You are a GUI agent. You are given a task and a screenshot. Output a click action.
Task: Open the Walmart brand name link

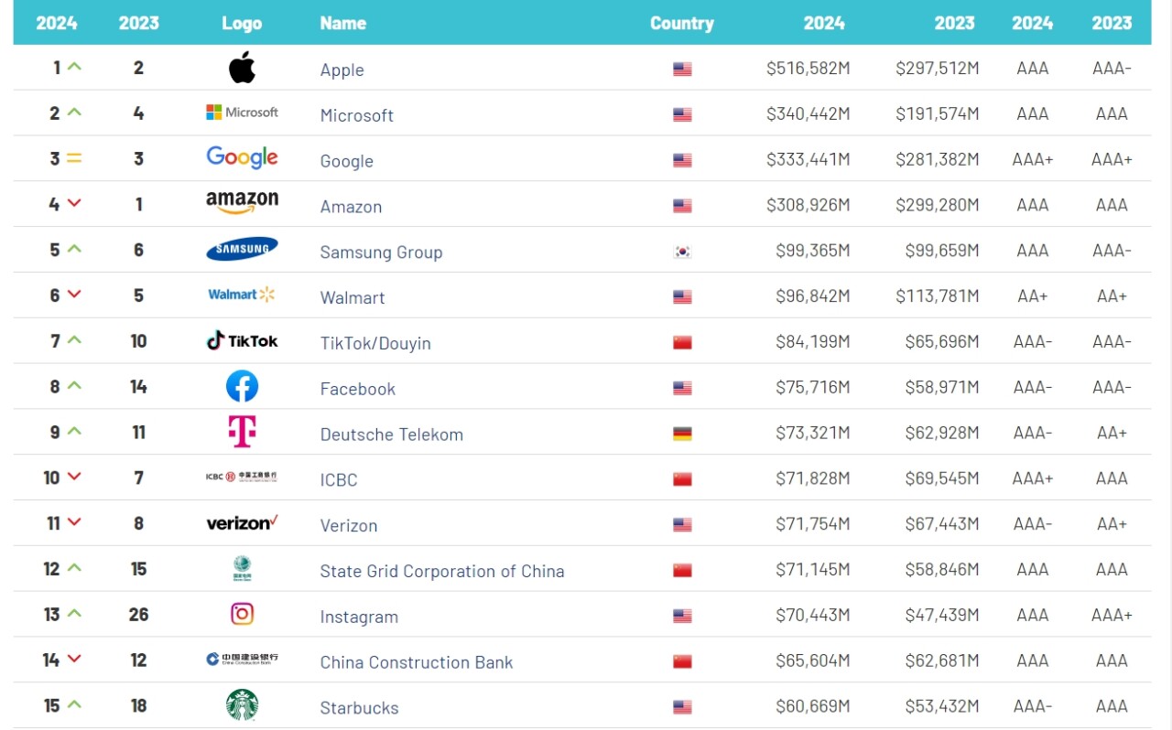click(x=353, y=298)
